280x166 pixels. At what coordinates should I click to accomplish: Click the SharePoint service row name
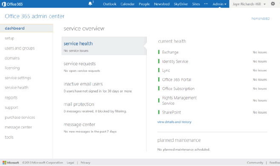(x=171, y=113)
